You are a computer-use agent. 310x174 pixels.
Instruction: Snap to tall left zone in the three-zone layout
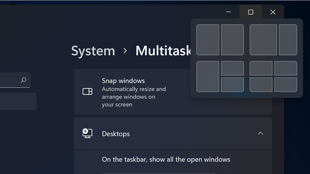[208, 77]
